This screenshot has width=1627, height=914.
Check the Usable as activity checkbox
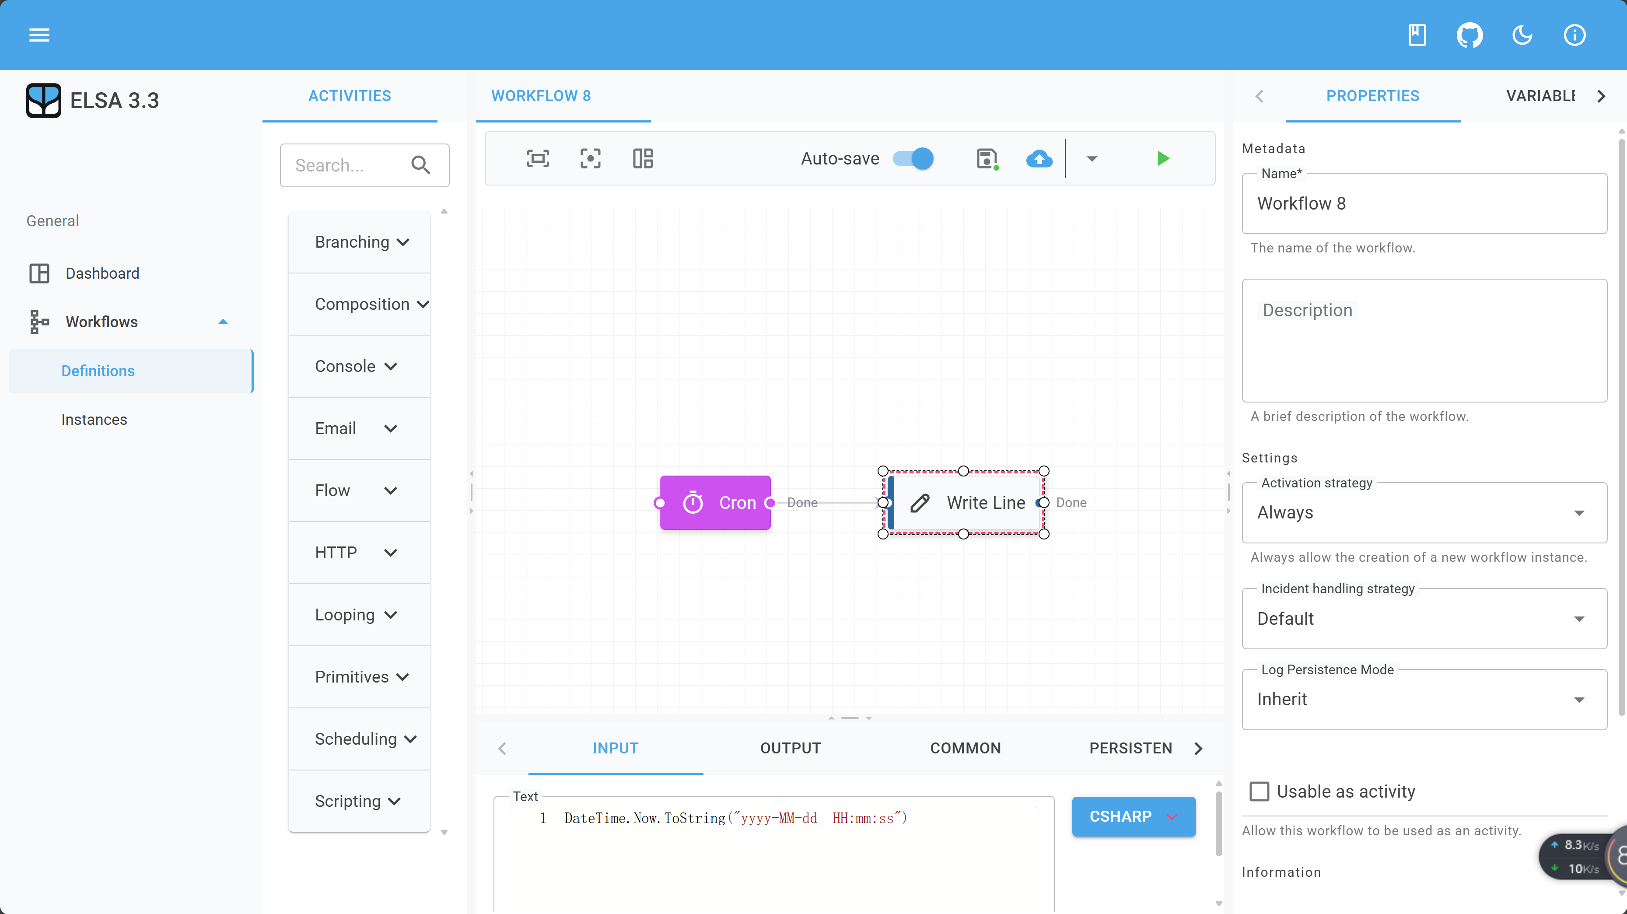point(1259,791)
